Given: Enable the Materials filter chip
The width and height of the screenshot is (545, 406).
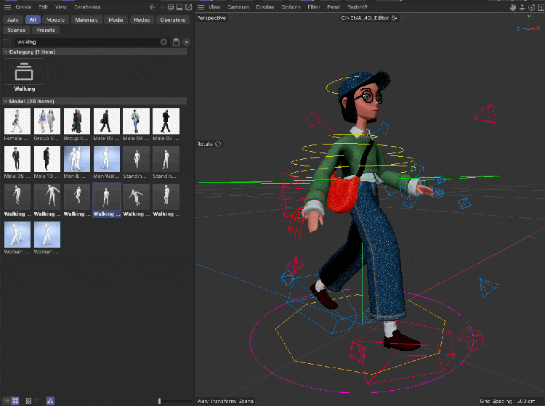Looking at the screenshot, I should point(86,20).
